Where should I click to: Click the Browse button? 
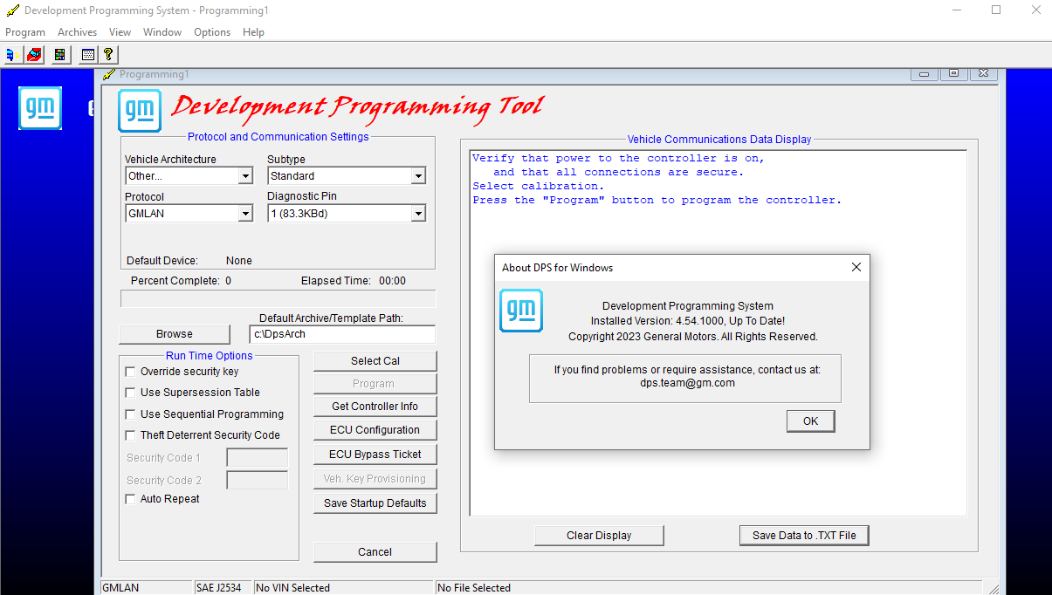coord(175,334)
